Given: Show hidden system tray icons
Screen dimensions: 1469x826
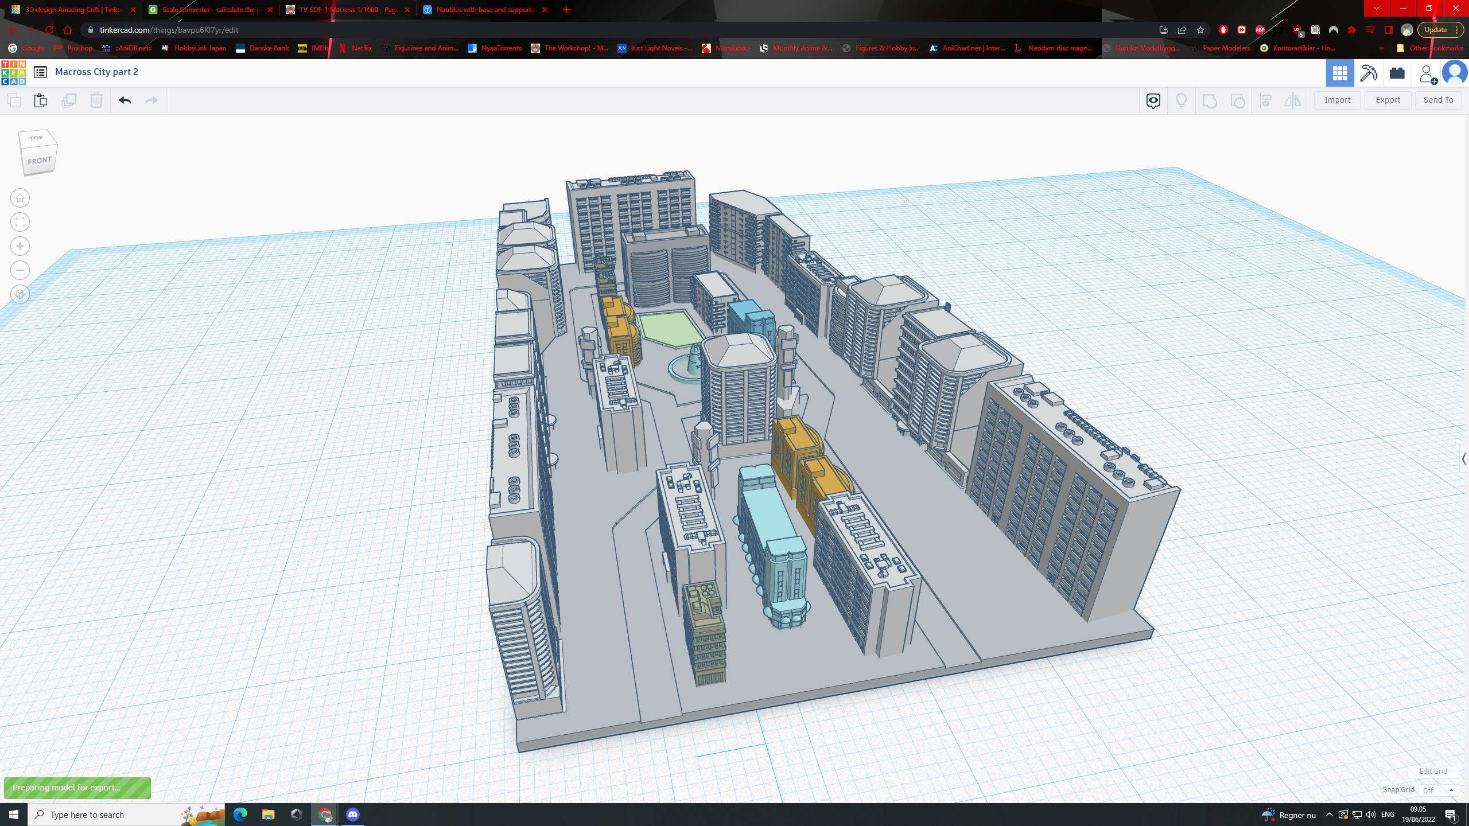Looking at the screenshot, I should coord(1329,815).
